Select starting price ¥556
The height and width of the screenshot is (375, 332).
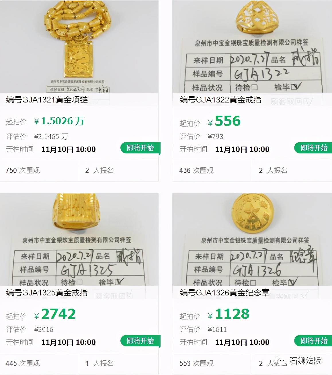[224, 121]
